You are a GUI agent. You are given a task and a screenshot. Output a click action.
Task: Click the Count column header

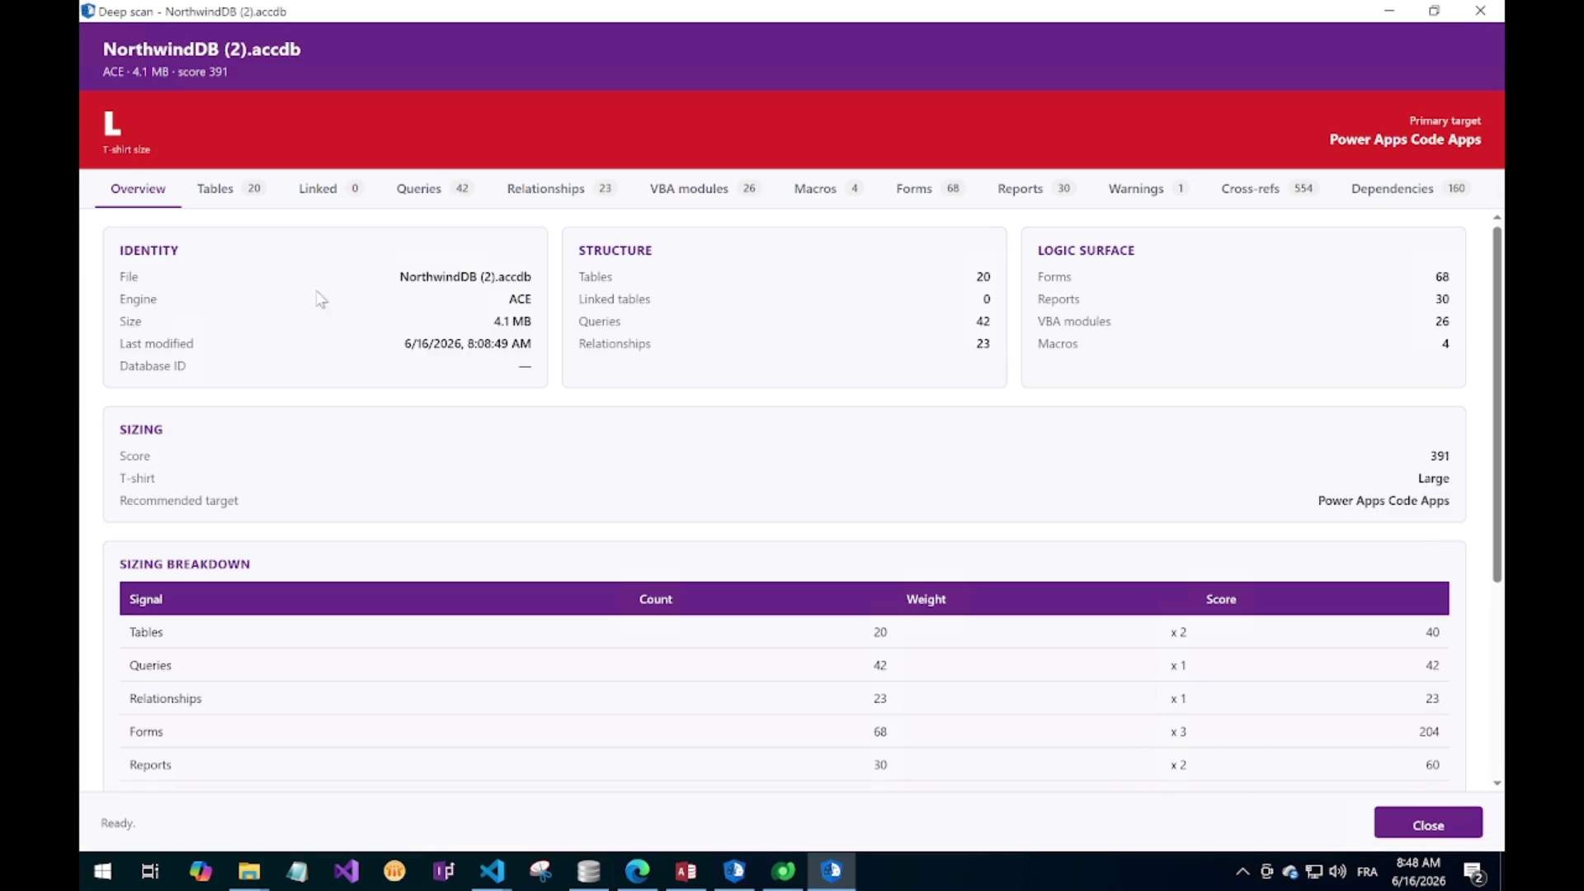tap(656, 599)
